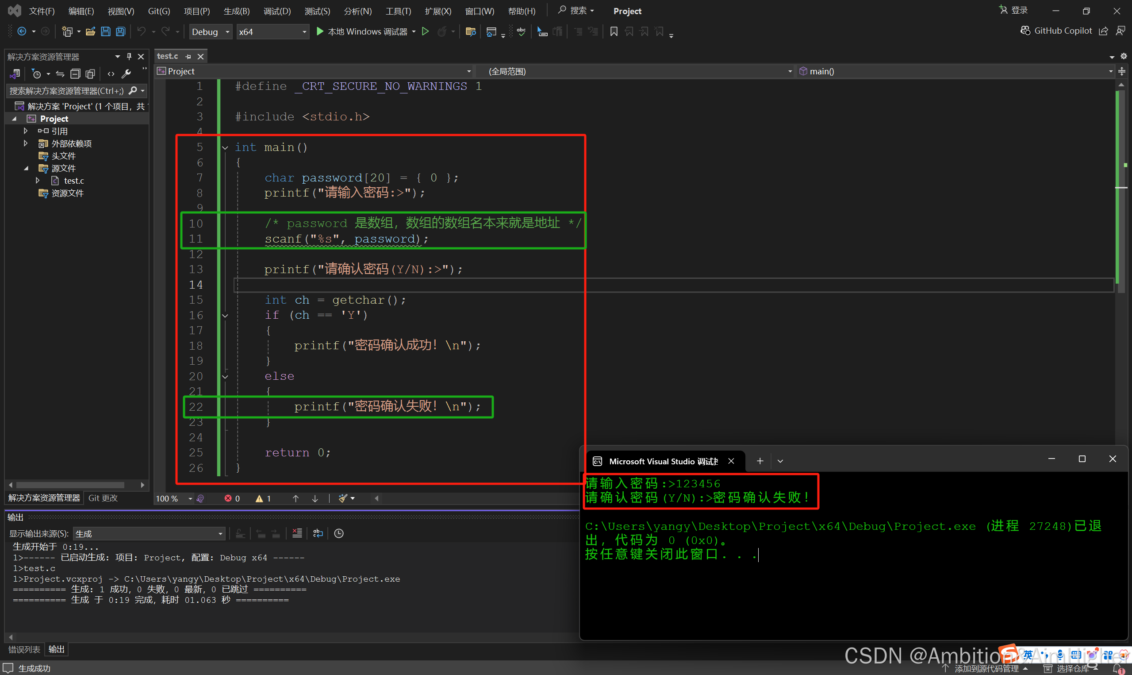Screen dimensions: 1132x675
Task: Toggle timestamp clock in output panel
Action: point(339,533)
